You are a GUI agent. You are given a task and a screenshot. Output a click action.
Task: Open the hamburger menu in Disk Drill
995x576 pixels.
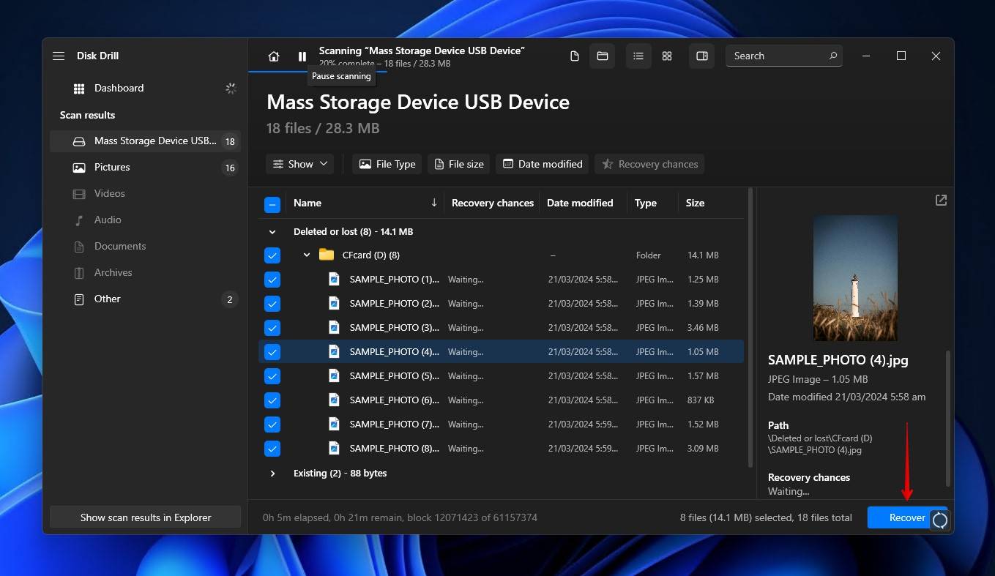tap(59, 55)
